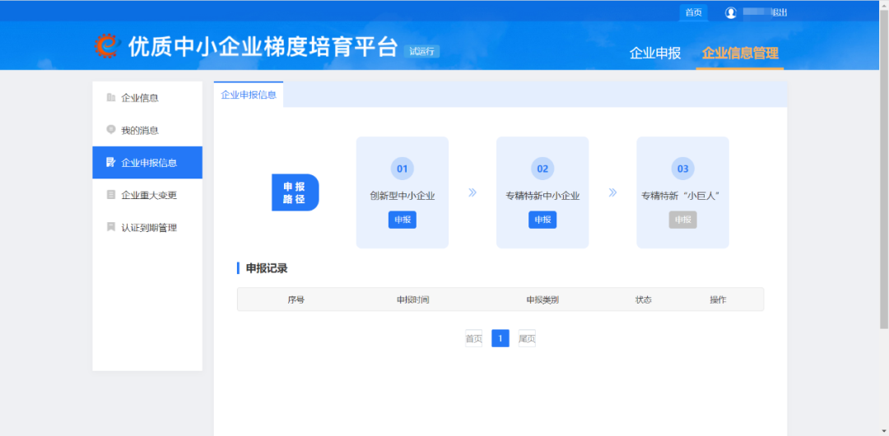
Task: Click the 认证到期管理 bookmark icon
Action: click(111, 227)
